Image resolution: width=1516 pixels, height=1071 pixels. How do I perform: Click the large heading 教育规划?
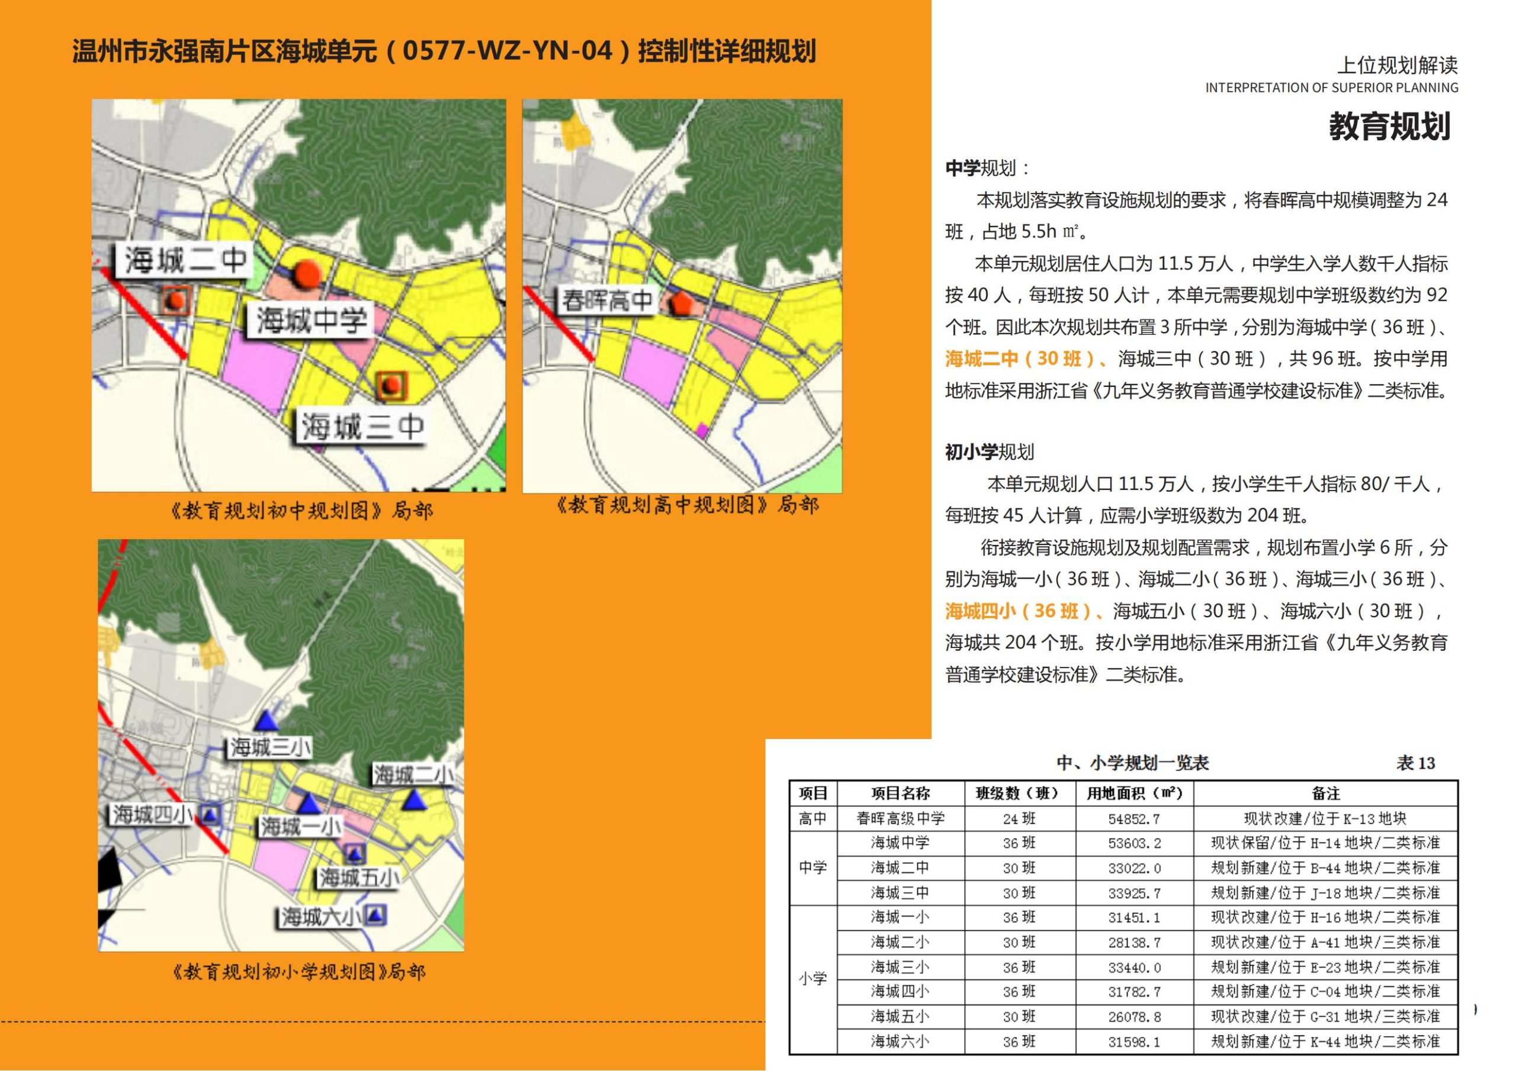1389,126
